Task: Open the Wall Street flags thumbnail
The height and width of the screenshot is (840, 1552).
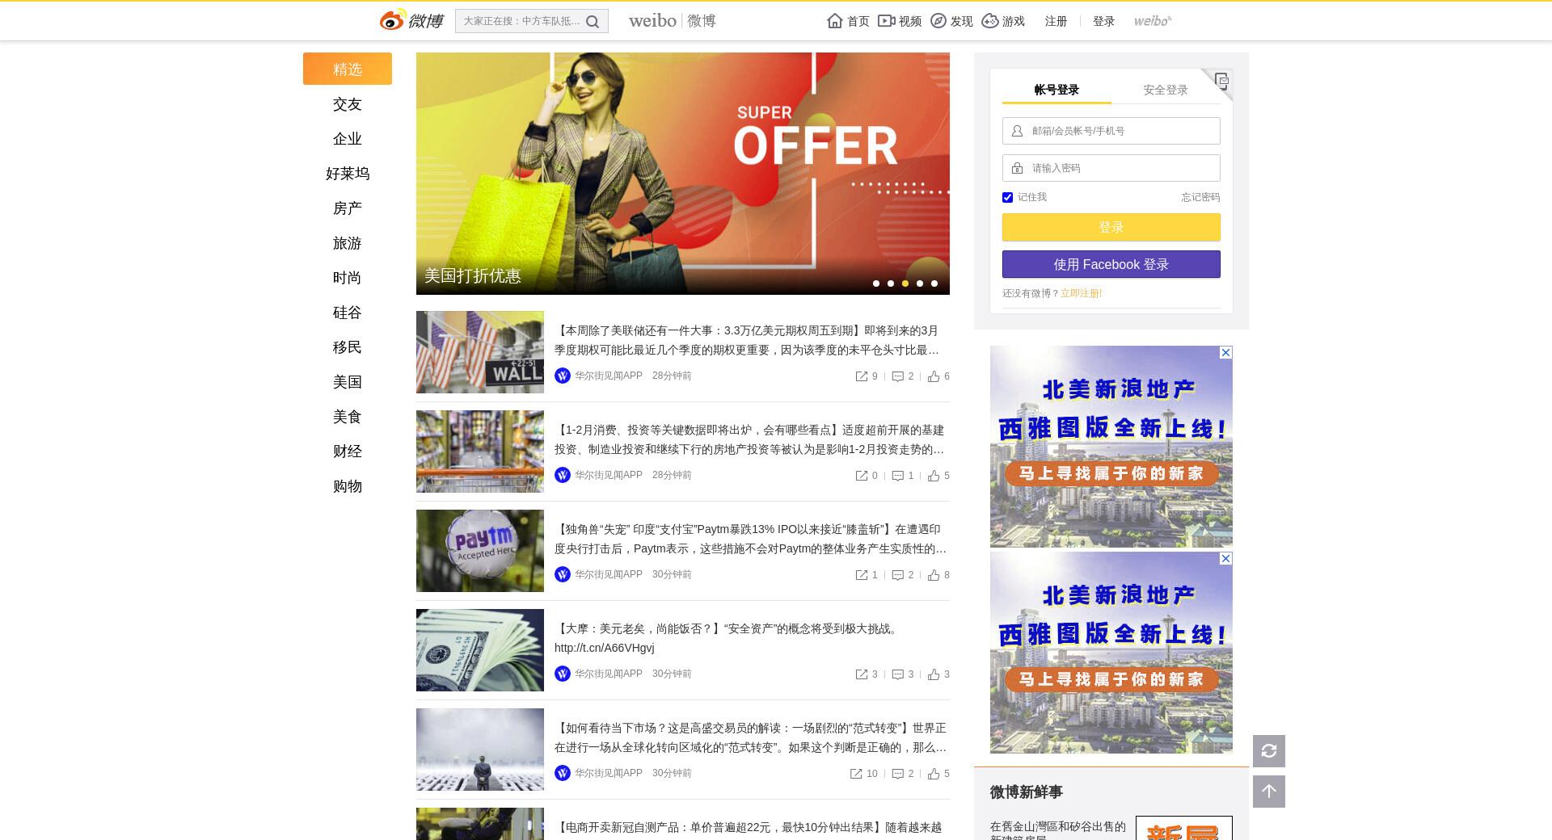Action: (x=480, y=352)
